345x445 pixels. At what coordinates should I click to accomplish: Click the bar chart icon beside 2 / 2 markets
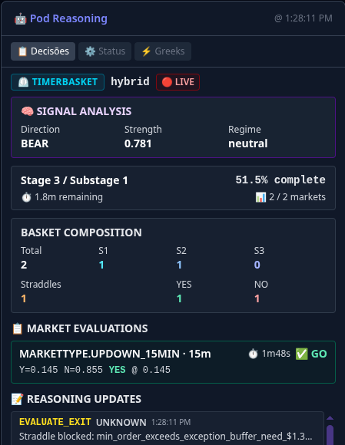coord(260,197)
